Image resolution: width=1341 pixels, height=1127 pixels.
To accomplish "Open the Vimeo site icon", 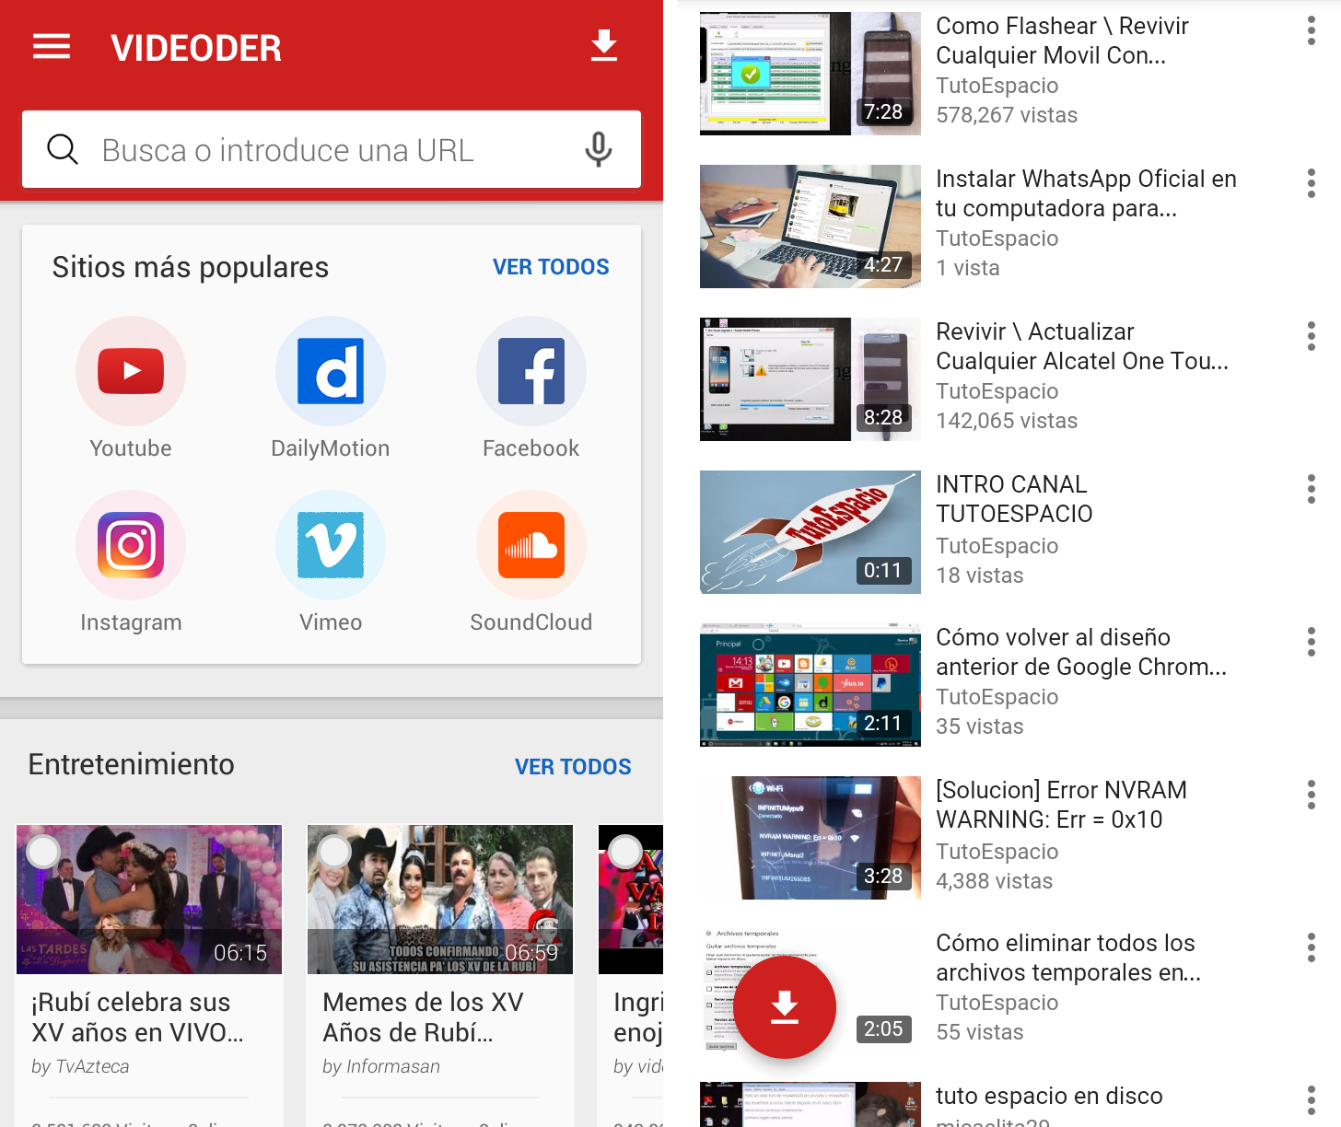I will 331,545.
